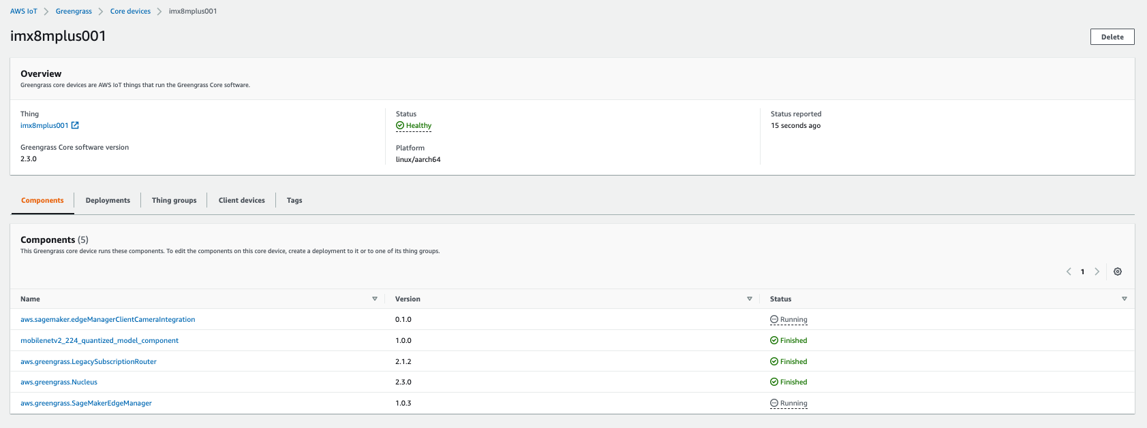Click Running status icon for edgeManagerClientCameraIntegration
This screenshot has height=428, width=1147.
pyautogui.click(x=774, y=319)
